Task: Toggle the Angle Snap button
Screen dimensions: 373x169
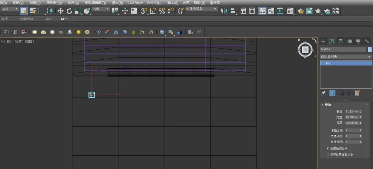Action: coord(153,11)
